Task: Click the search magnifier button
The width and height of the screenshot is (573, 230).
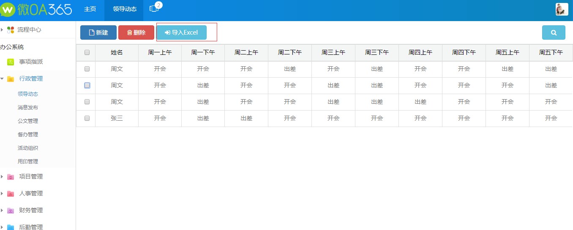Action: [553, 32]
